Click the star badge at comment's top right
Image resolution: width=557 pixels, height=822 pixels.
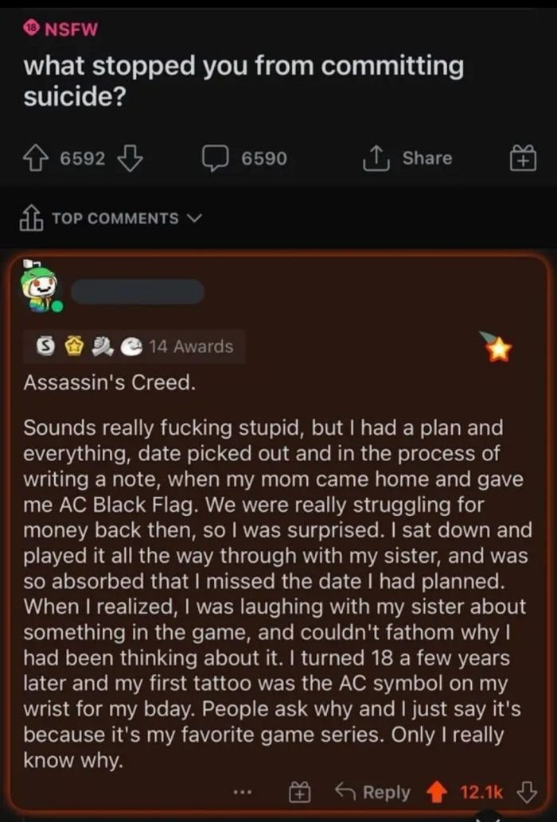(497, 348)
